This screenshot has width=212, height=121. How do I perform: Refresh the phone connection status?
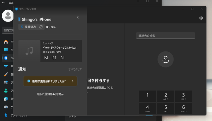tap(41, 27)
